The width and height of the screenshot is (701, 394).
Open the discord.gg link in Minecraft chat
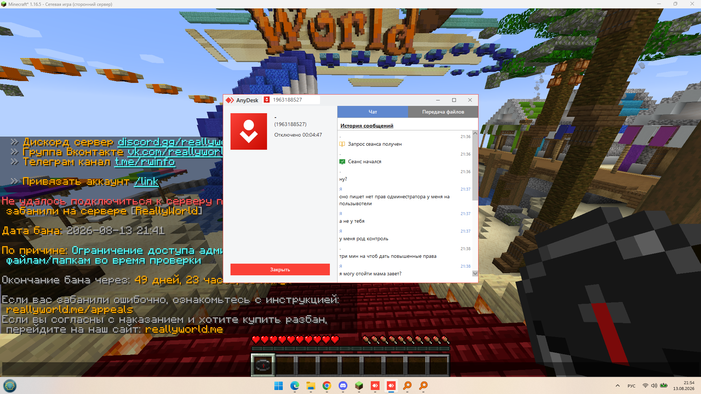[x=170, y=142]
